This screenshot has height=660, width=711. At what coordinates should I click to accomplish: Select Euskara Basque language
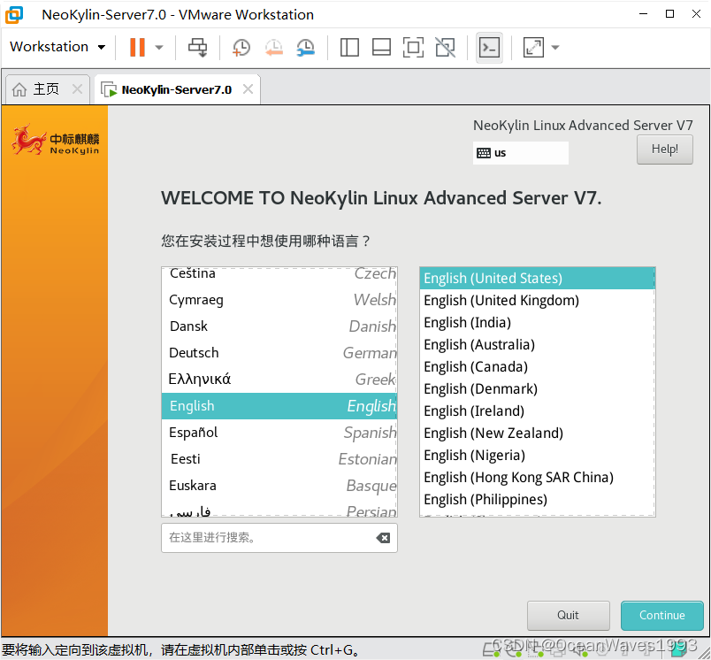pos(279,486)
